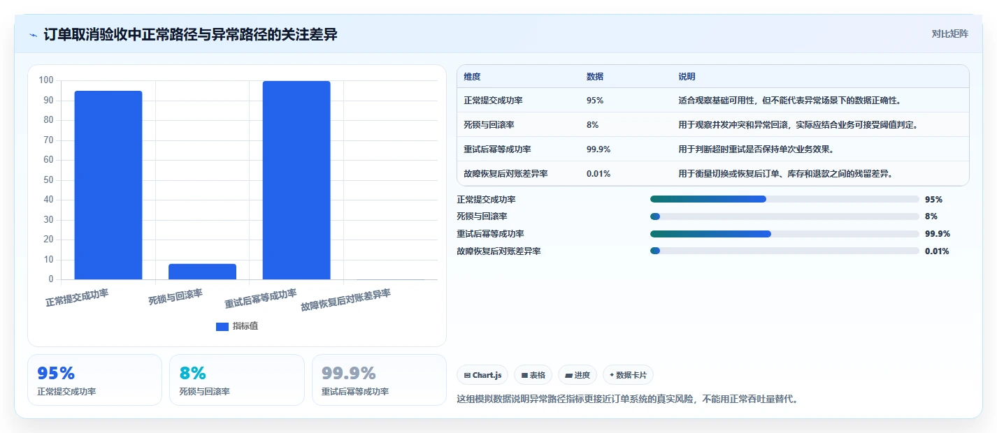Click the 数据 column header
Image resolution: width=997 pixels, height=433 pixels.
[595, 77]
